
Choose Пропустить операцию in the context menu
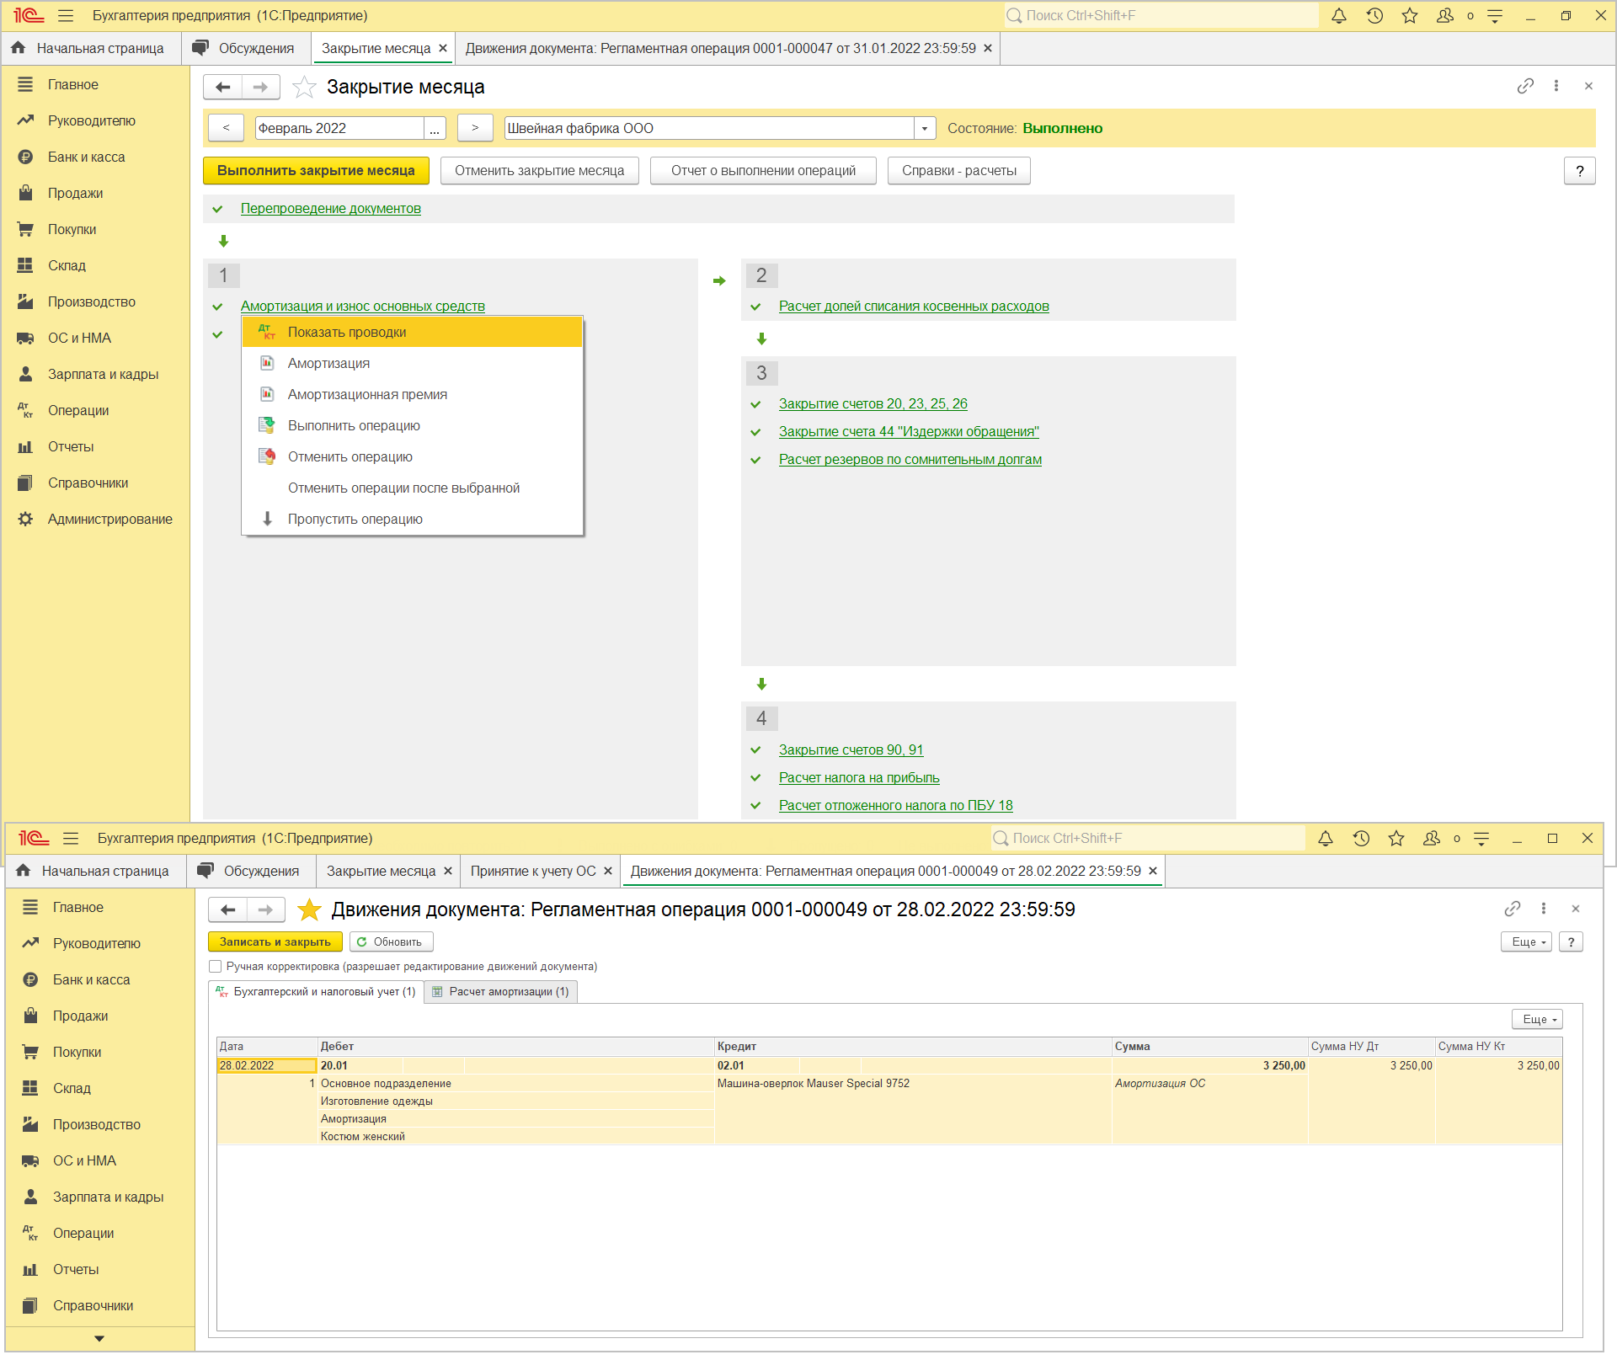tap(412, 520)
